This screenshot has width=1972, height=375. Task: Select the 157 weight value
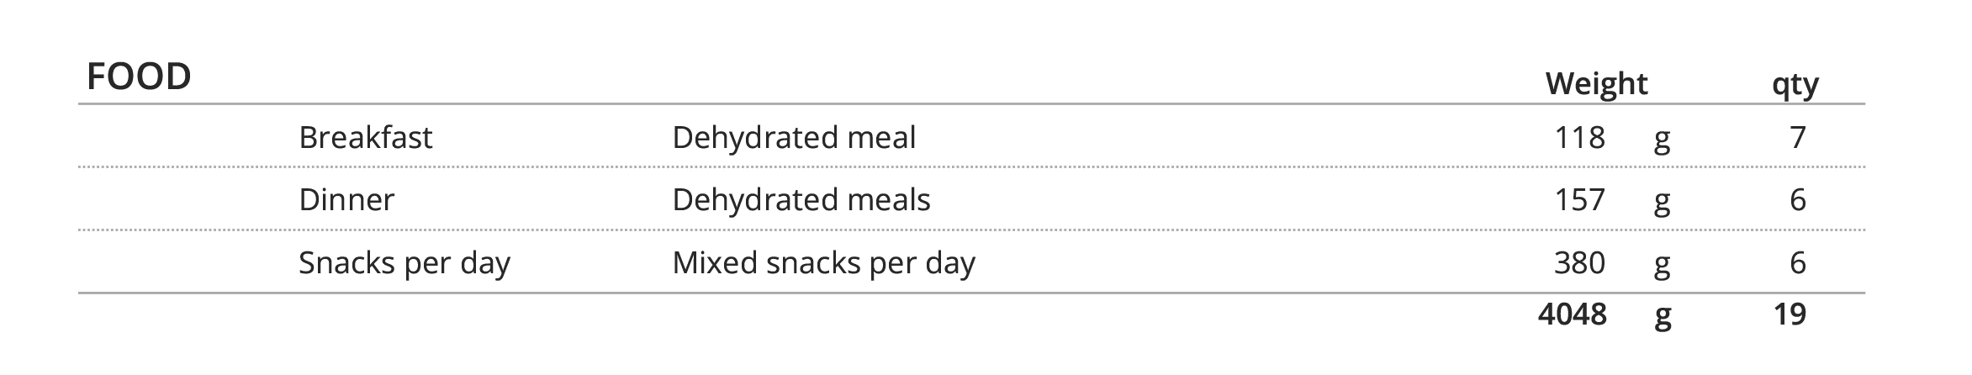1579,200
